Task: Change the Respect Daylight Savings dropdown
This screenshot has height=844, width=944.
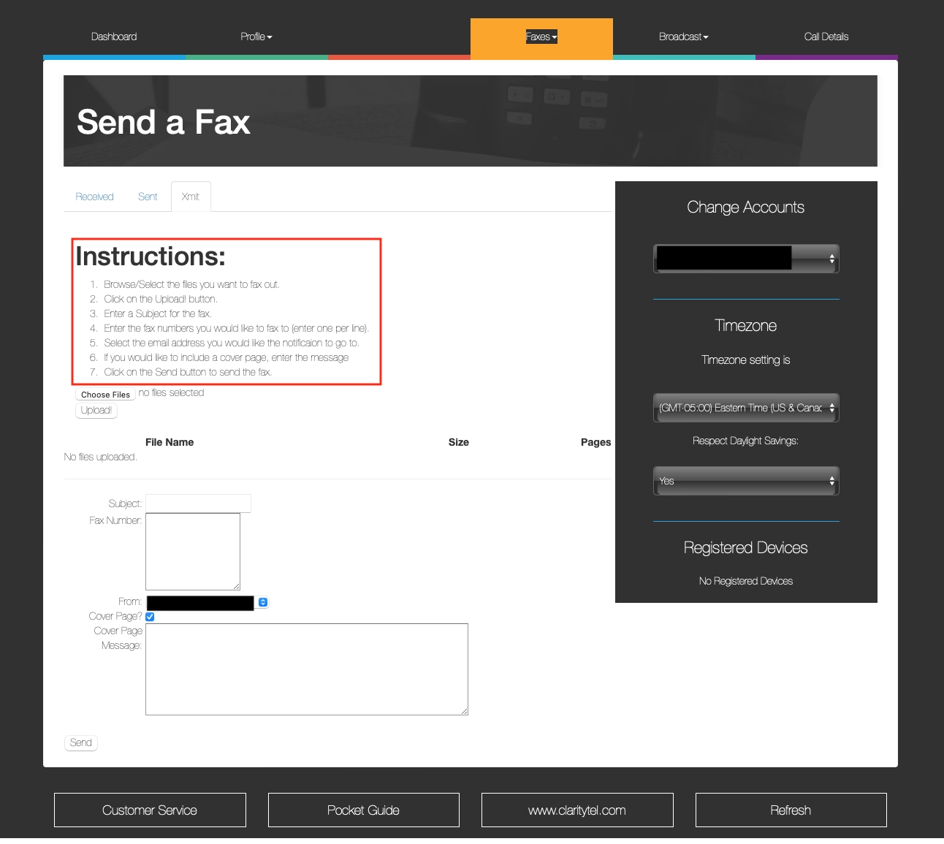Action: pos(746,481)
